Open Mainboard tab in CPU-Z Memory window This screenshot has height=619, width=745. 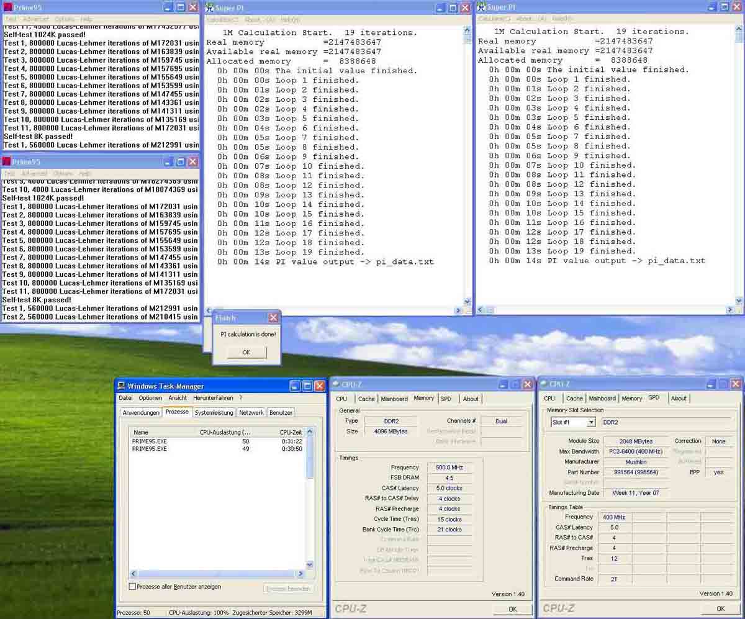pos(394,399)
